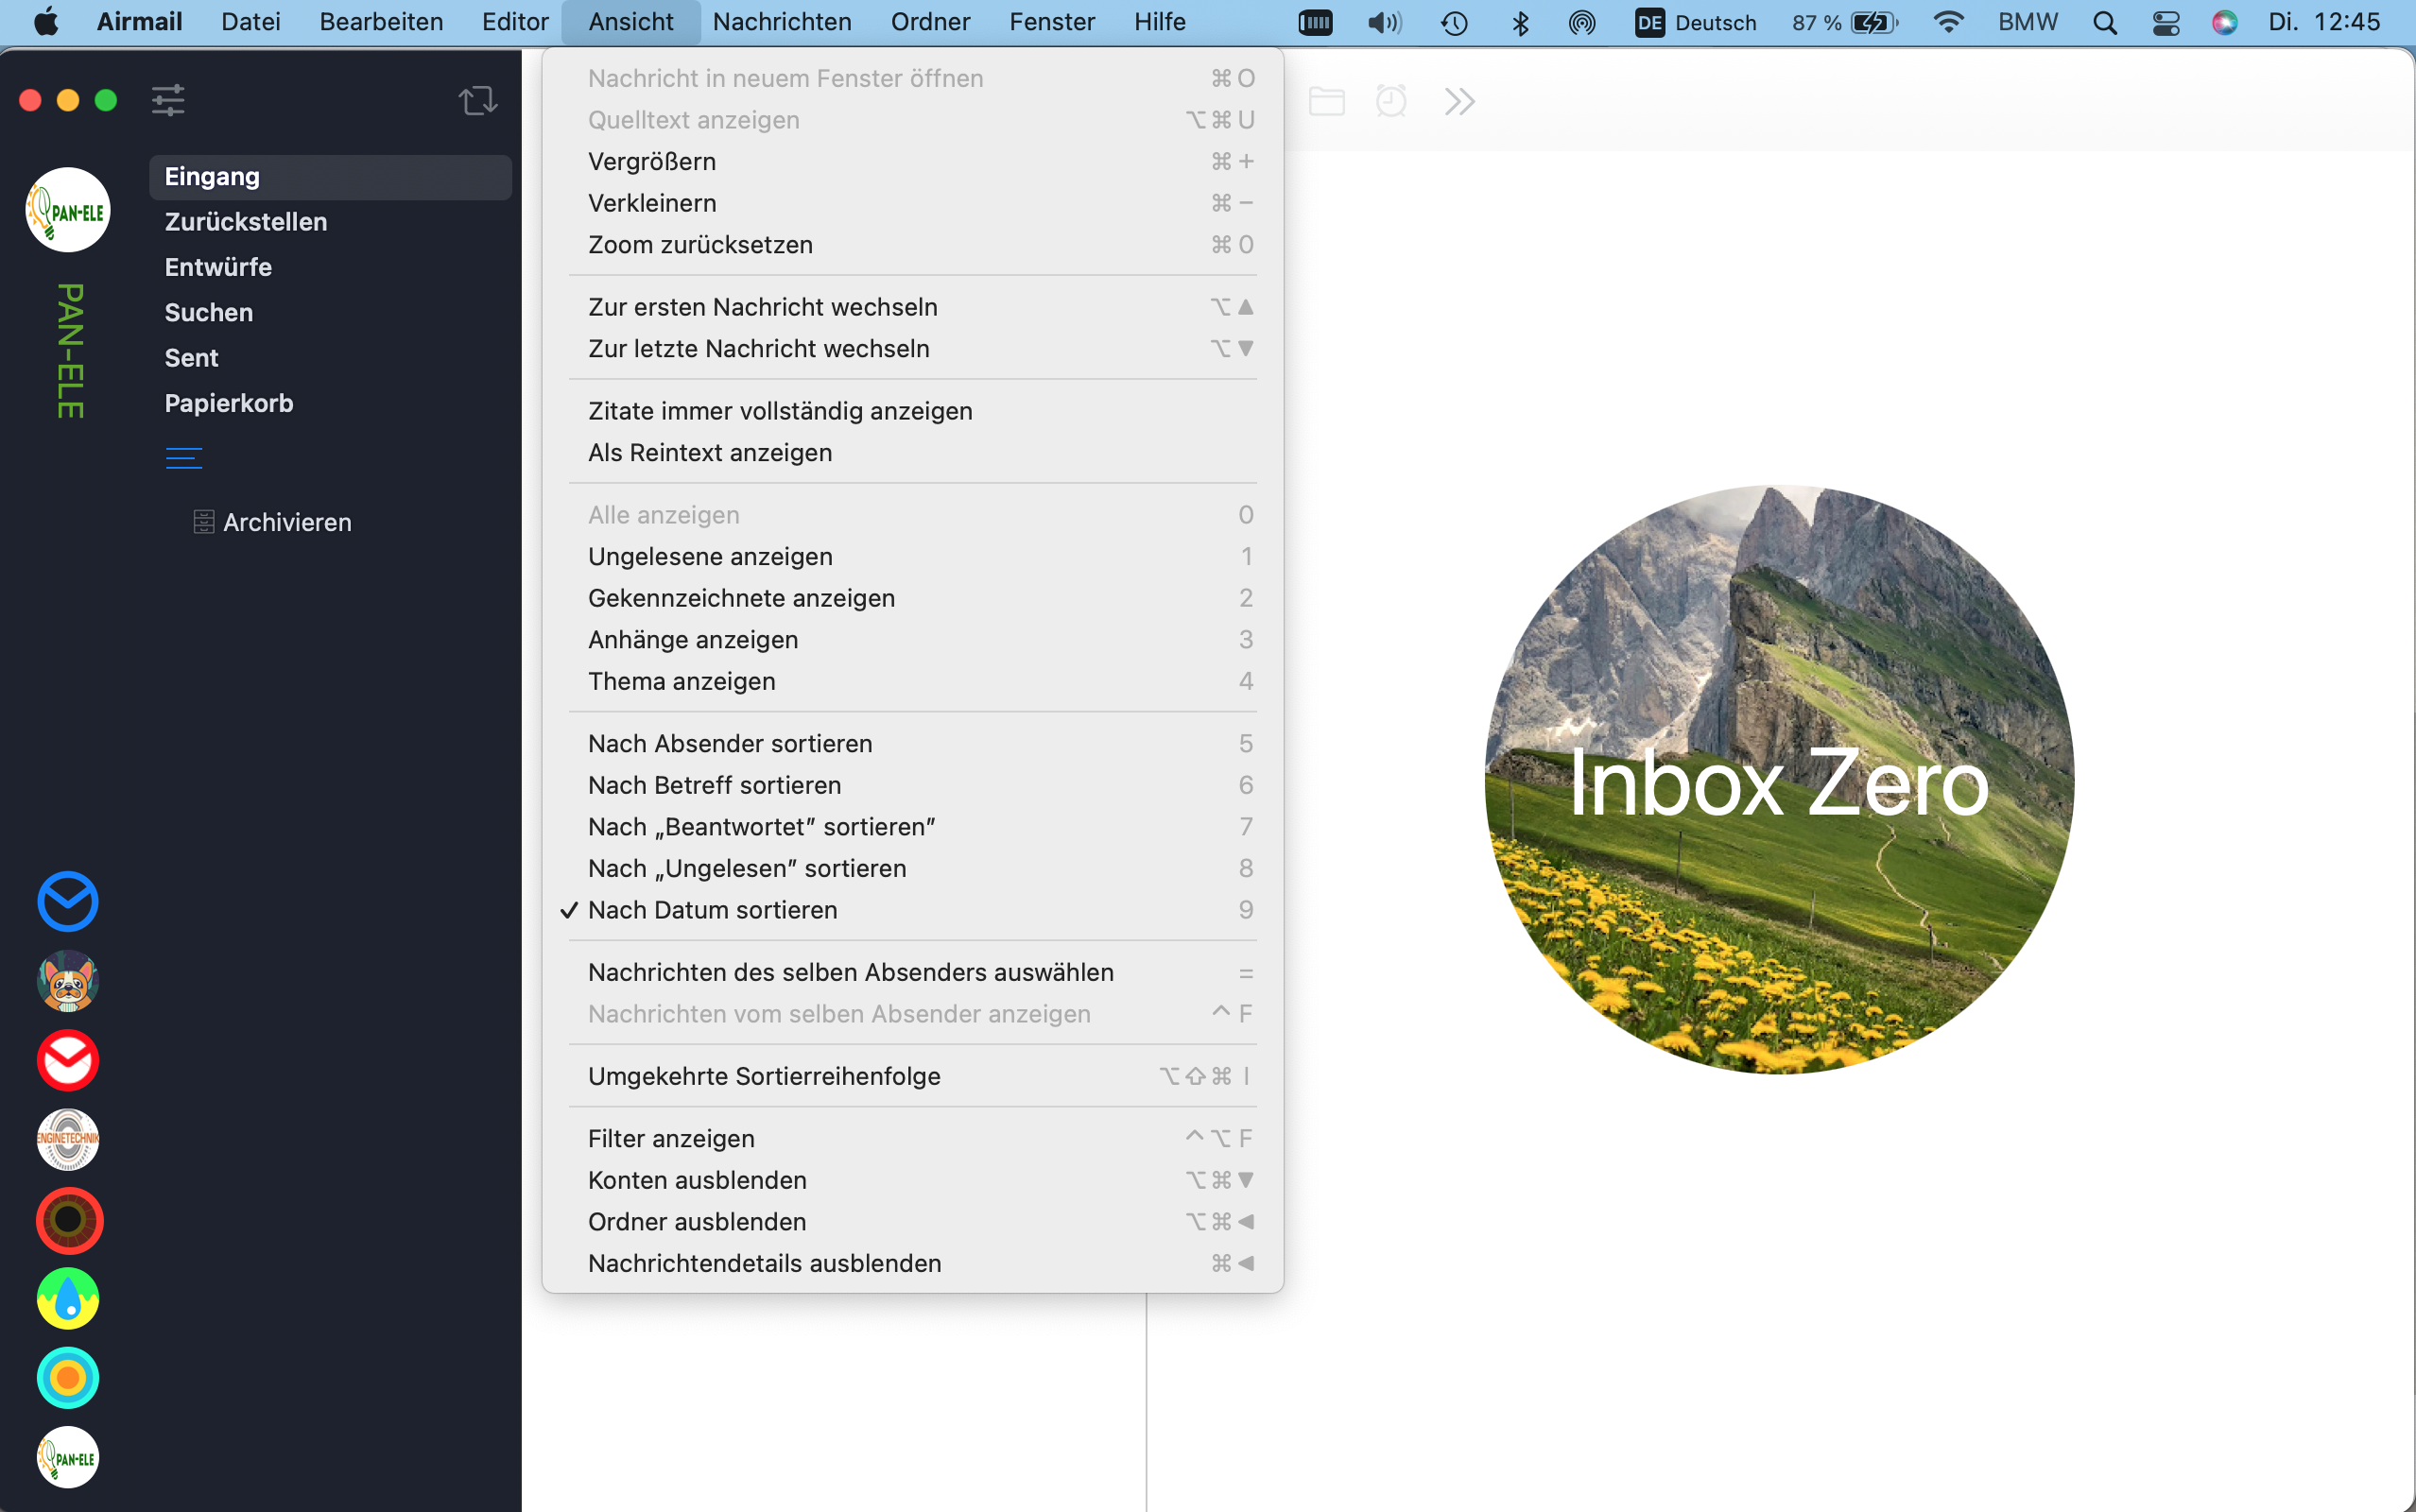Select the Enginetechnik account icon
Viewport: 2416px width, 1512px height.
[68, 1140]
